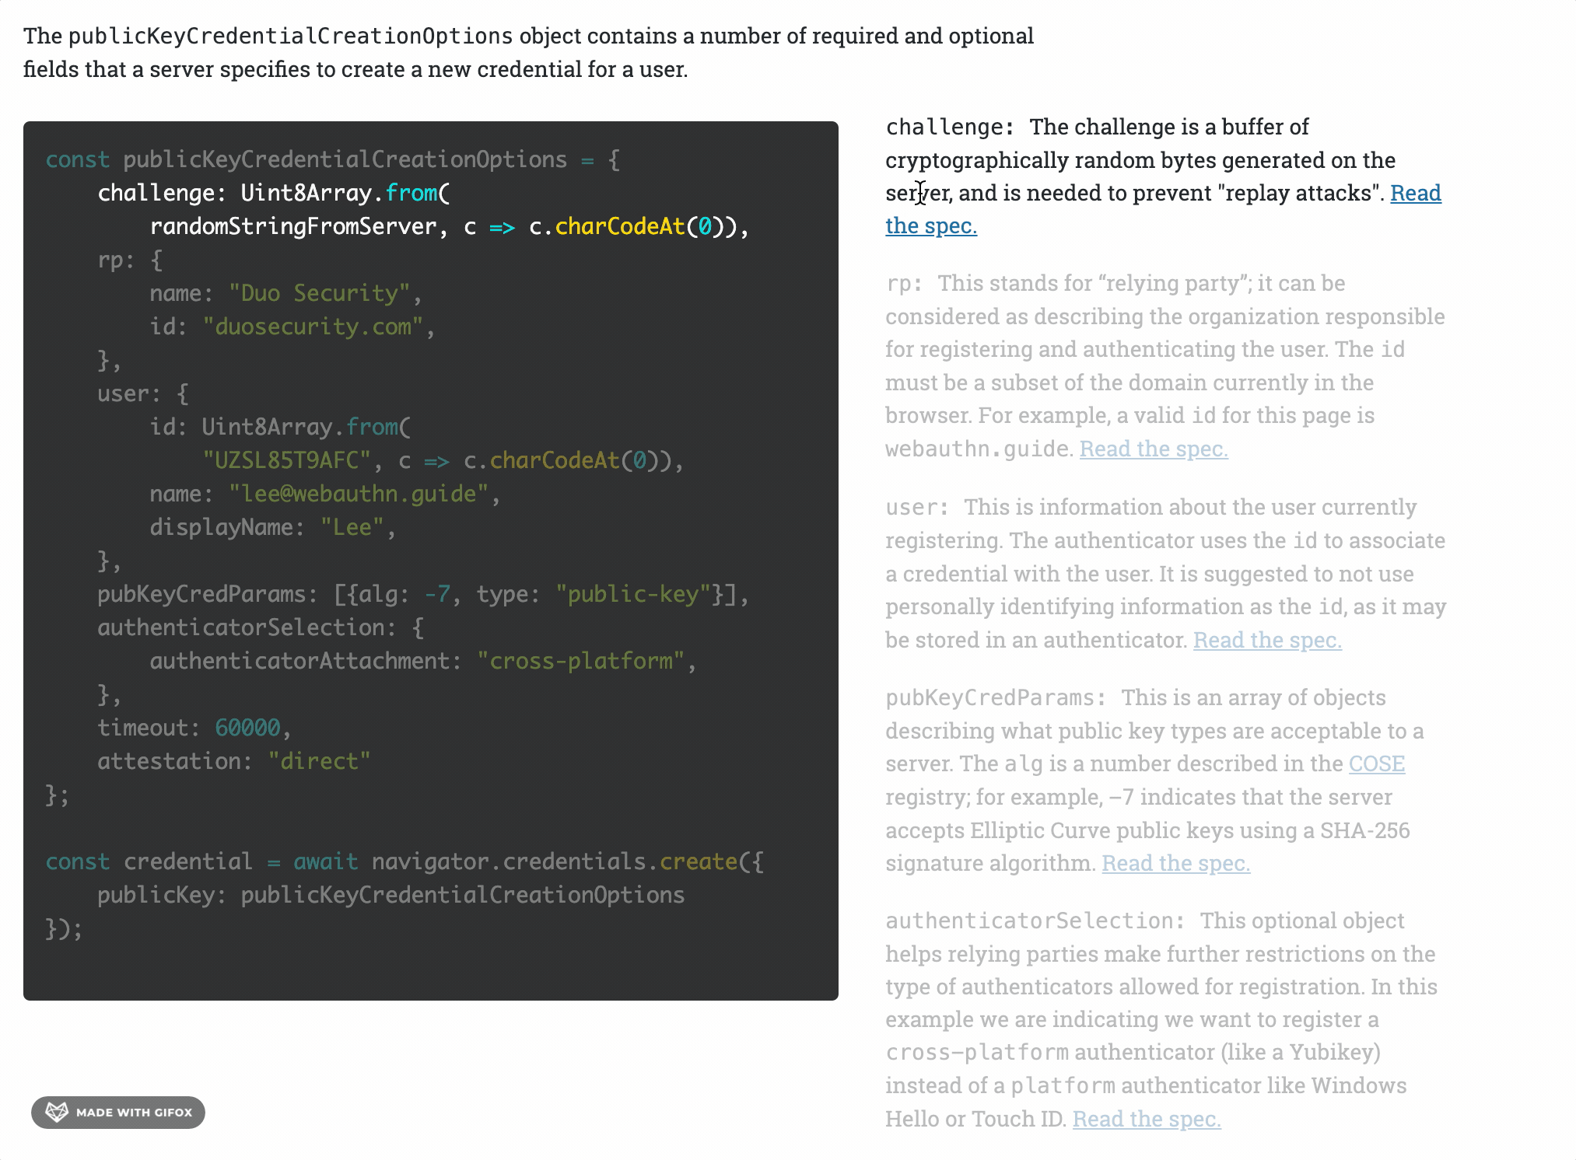This screenshot has width=1576, height=1160.
Task: Open the authenticatorSelection 'Read the spec.' link
Action: (x=1146, y=1119)
